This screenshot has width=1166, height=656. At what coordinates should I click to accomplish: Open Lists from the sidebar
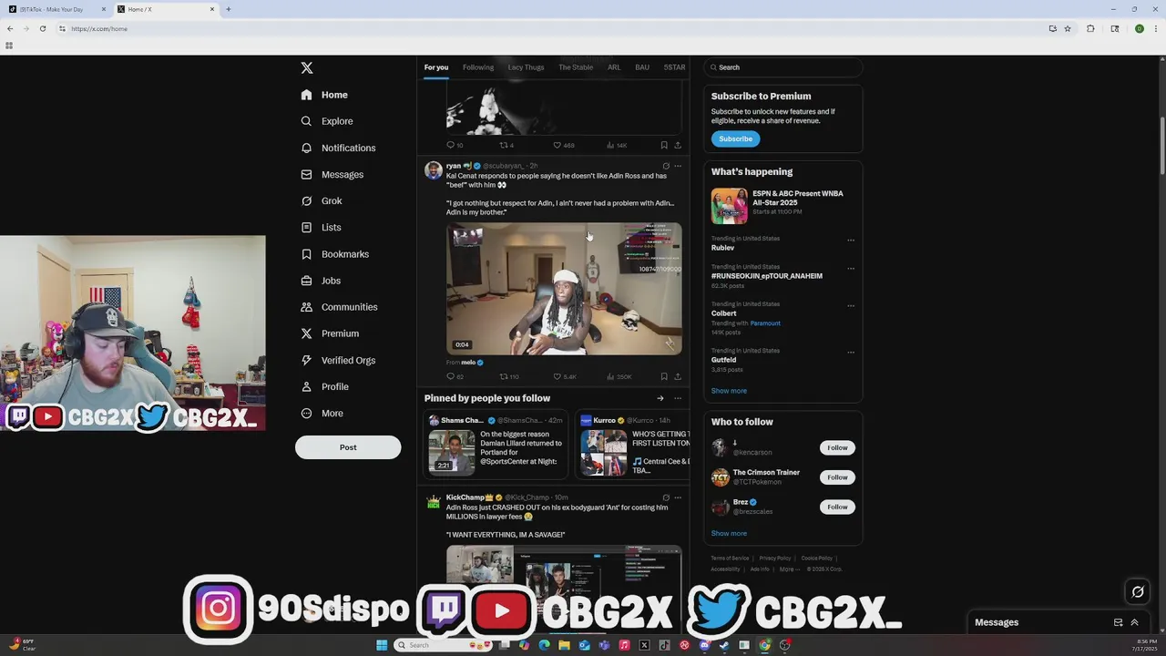[x=321, y=227]
